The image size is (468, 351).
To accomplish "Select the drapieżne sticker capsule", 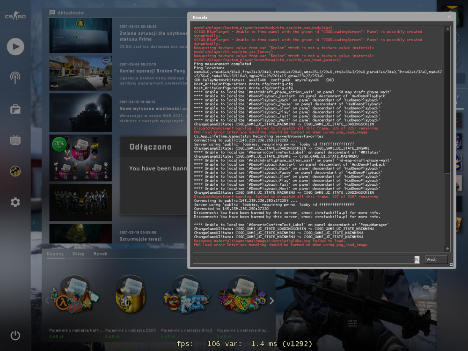I will 242,294.
